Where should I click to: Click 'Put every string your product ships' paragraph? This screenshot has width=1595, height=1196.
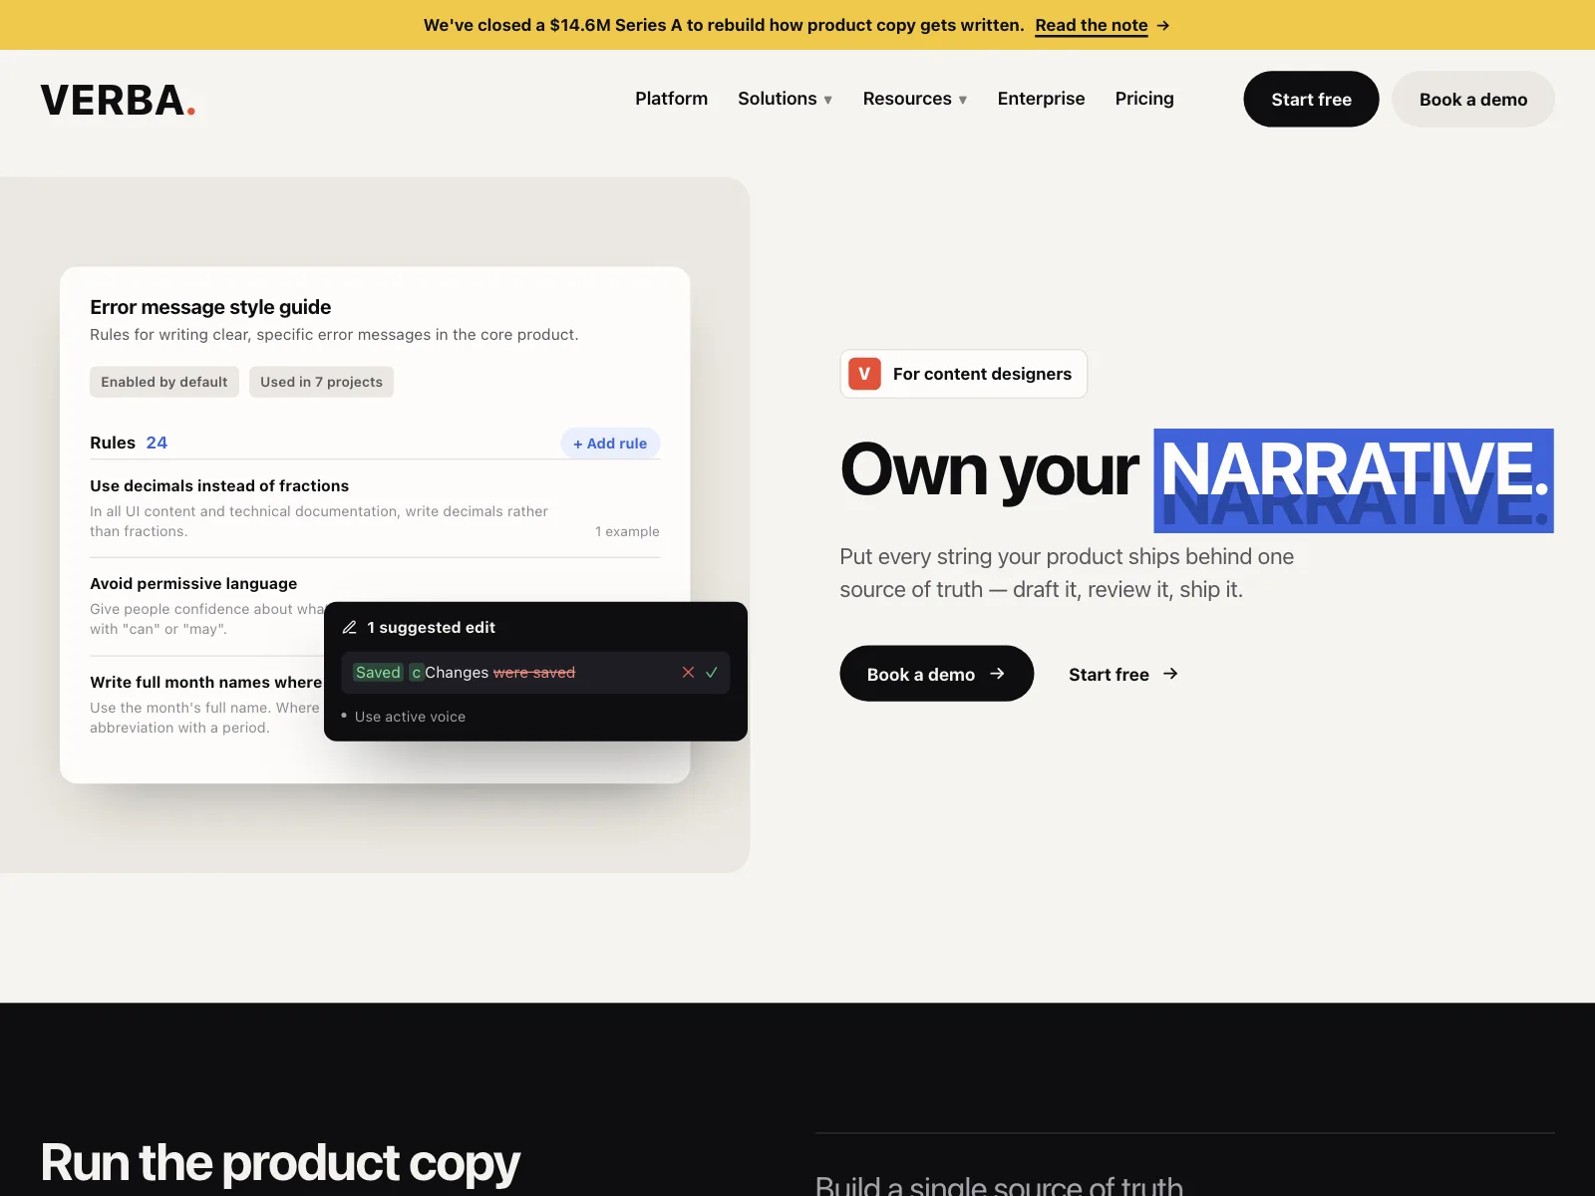1067,573
